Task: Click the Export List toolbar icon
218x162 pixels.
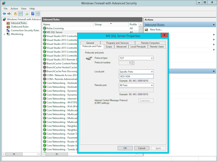Action: pos(26,13)
